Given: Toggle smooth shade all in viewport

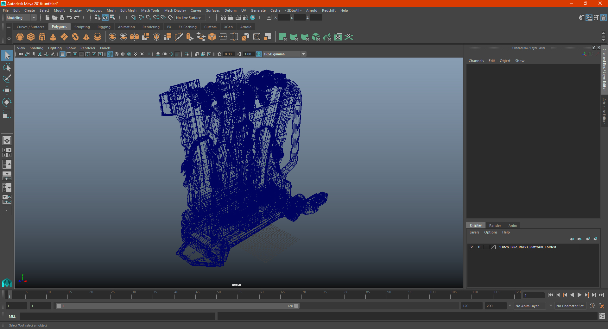Looking at the screenshot, I should pyautogui.click(x=117, y=54).
